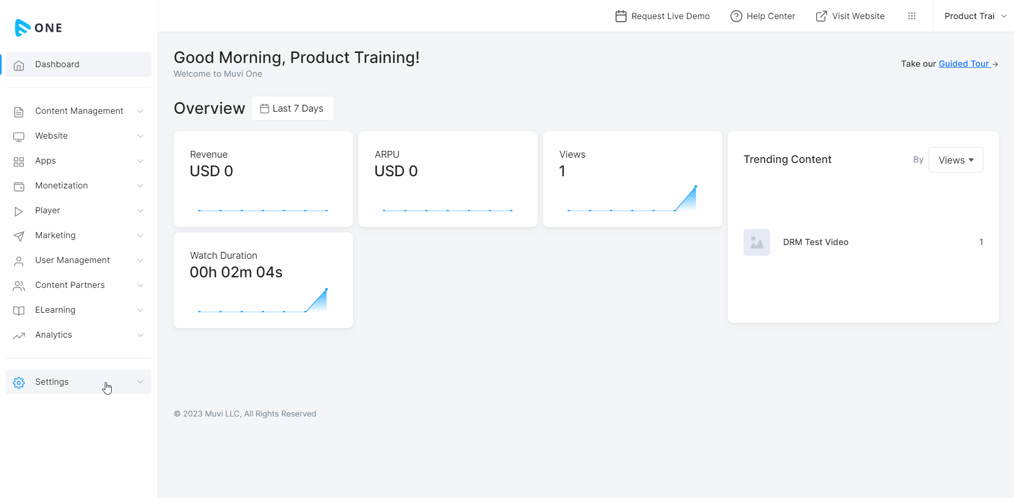This screenshot has height=498, width=1014.
Task: Click the Content Partners people icon
Action: [x=19, y=286]
